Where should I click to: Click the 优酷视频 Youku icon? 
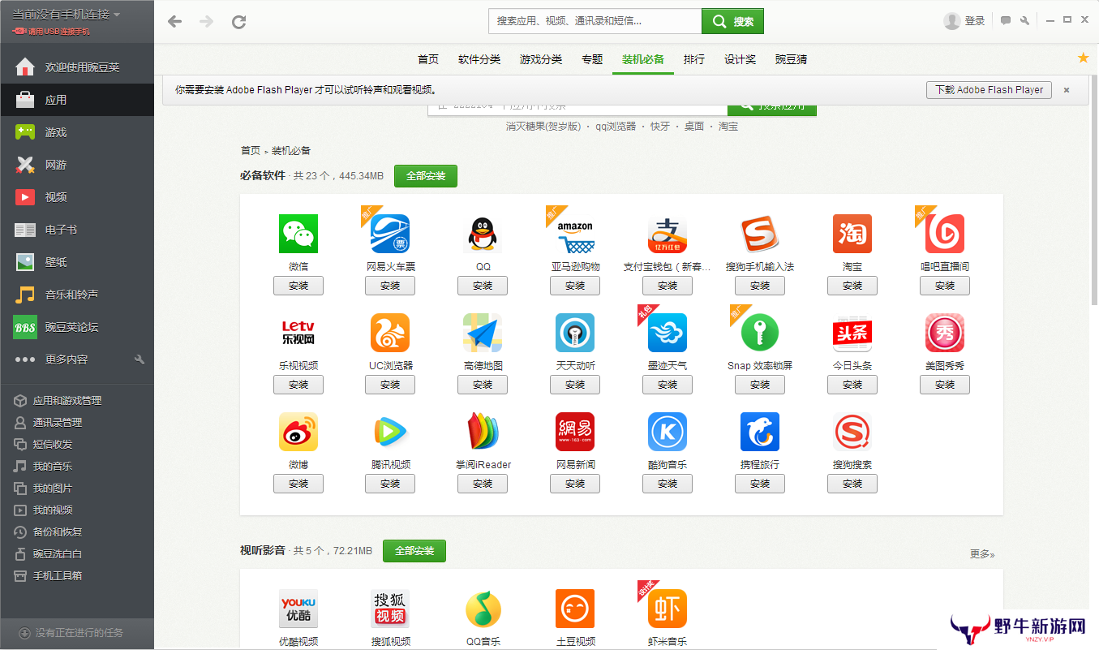[298, 609]
